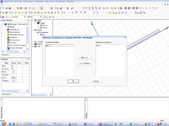Click the HFSS globe icon in third toolbar row

(3, 17)
